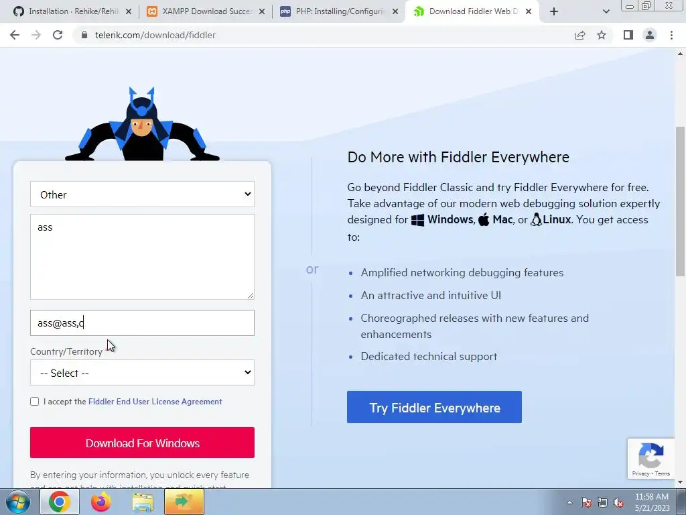Click the padlock site info icon
Image resolution: width=686 pixels, height=515 pixels.
[x=84, y=35]
